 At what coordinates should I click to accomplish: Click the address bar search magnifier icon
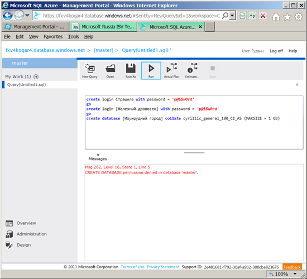point(225,16)
